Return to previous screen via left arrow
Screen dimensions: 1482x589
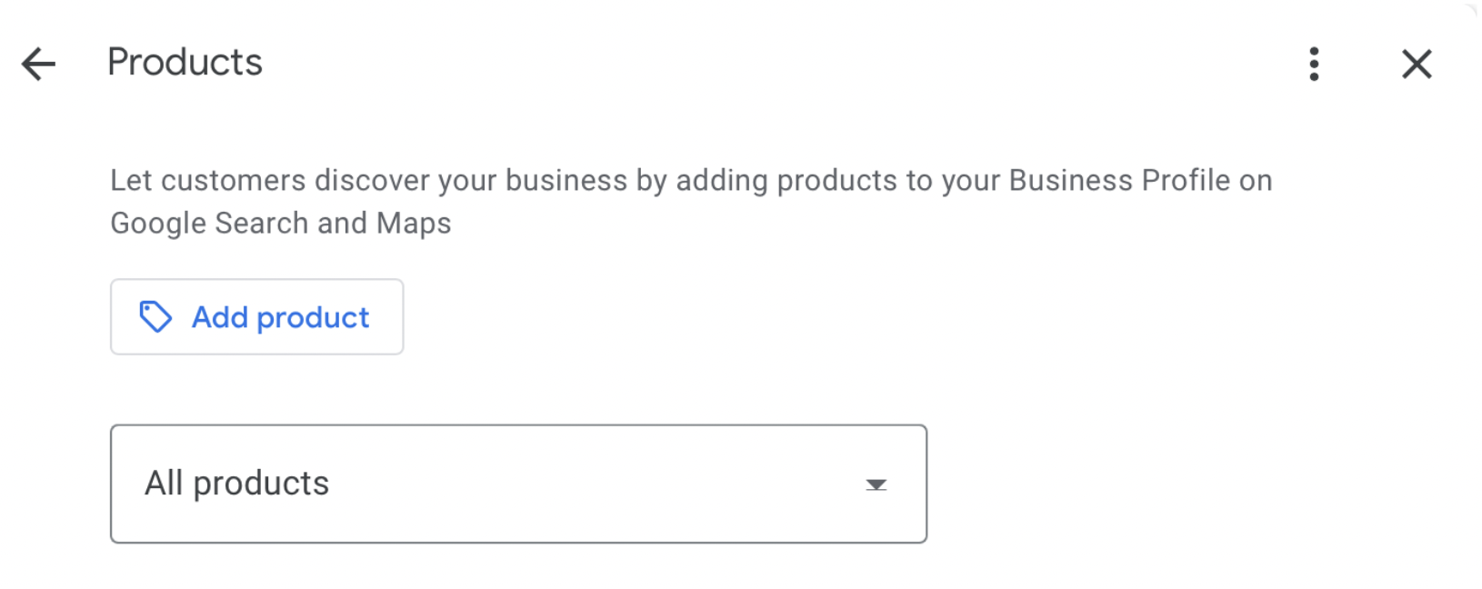[38, 65]
